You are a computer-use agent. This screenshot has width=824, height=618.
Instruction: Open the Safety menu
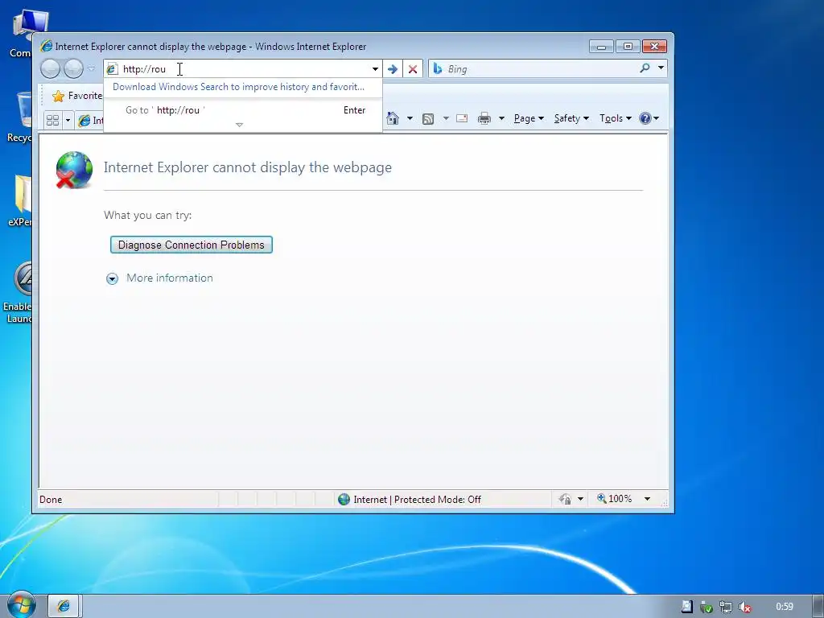[571, 118]
